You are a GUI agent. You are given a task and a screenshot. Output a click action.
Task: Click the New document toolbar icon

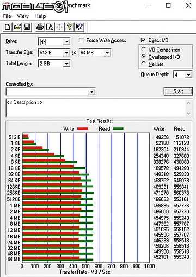point(8,27)
